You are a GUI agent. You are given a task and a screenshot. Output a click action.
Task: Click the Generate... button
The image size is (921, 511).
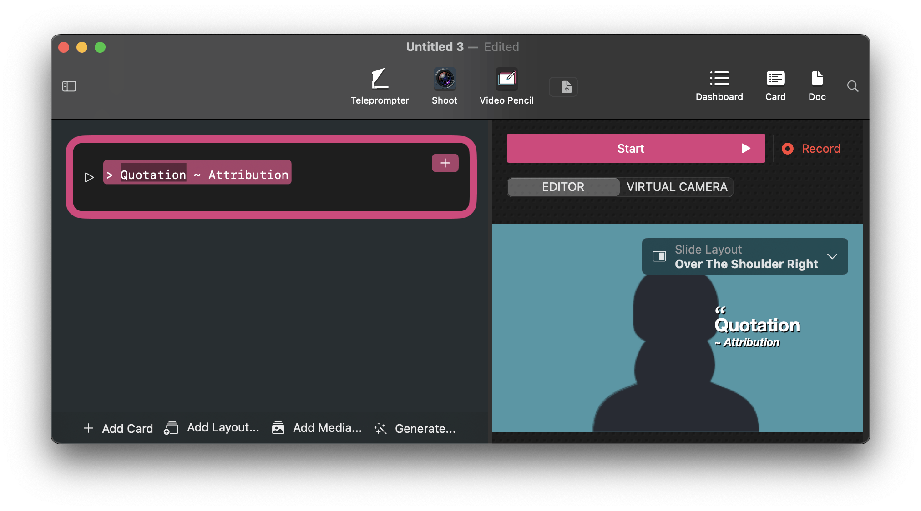415,428
